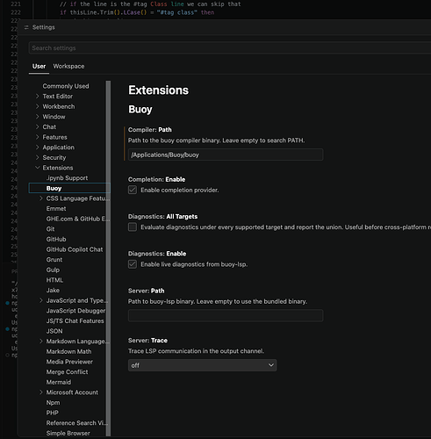This screenshot has height=439, width=431.
Task: Click the Server: Path setting title
Action: pyautogui.click(x=147, y=291)
